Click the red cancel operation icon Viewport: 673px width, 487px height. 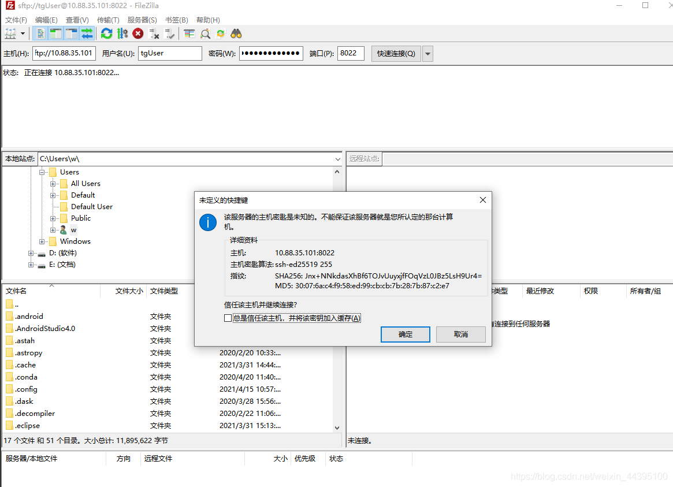coord(137,34)
